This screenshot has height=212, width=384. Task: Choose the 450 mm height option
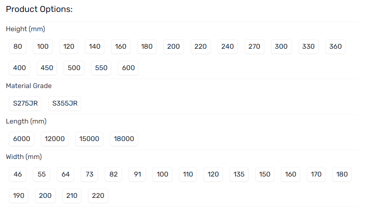(47, 68)
